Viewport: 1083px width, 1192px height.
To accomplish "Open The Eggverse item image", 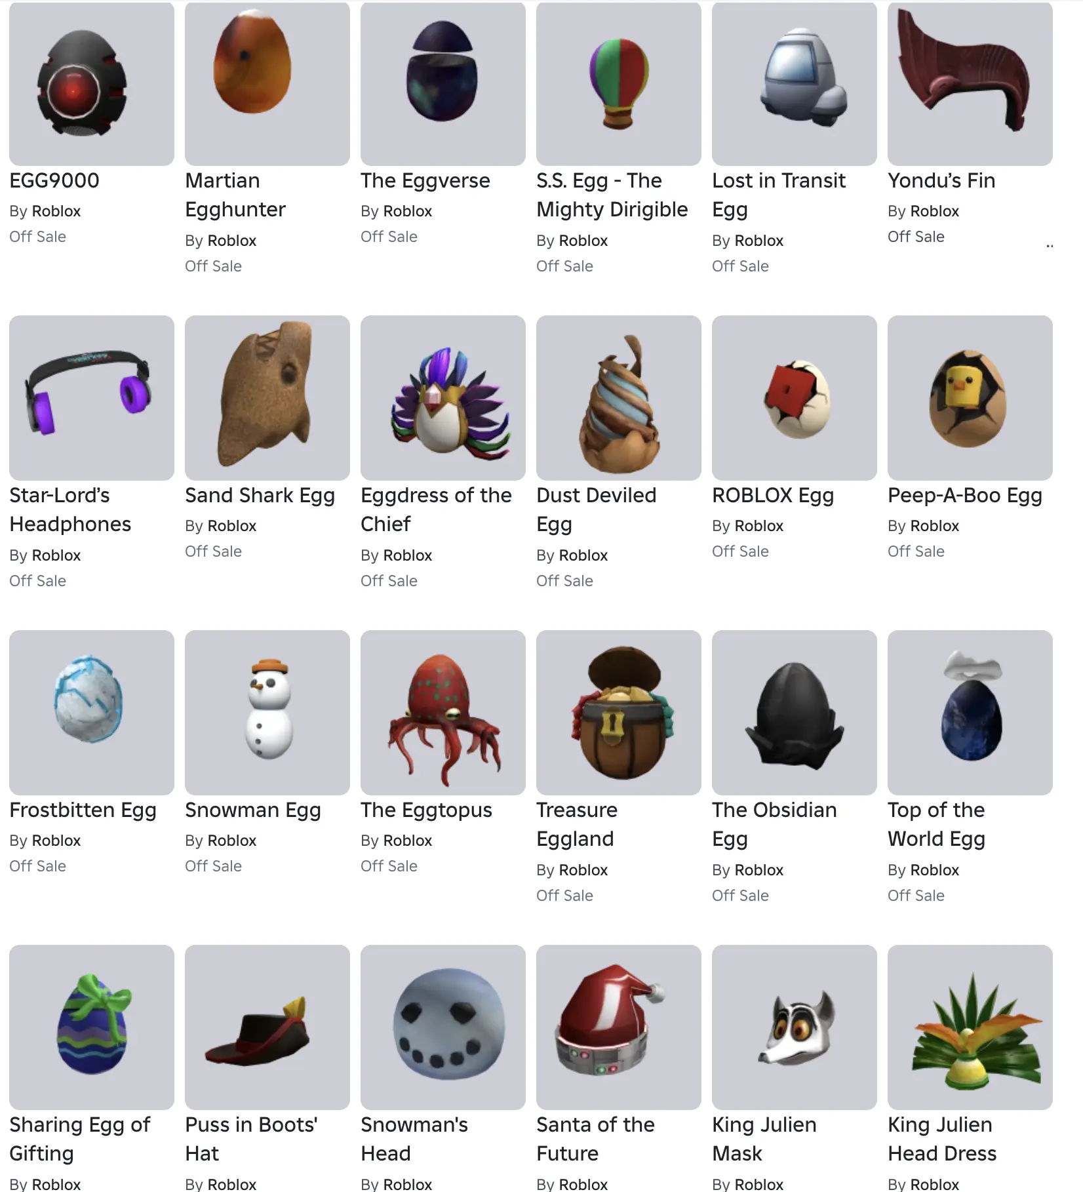I will tap(443, 83).
